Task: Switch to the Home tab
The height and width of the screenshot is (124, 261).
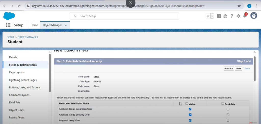Action: coord(34,25)
